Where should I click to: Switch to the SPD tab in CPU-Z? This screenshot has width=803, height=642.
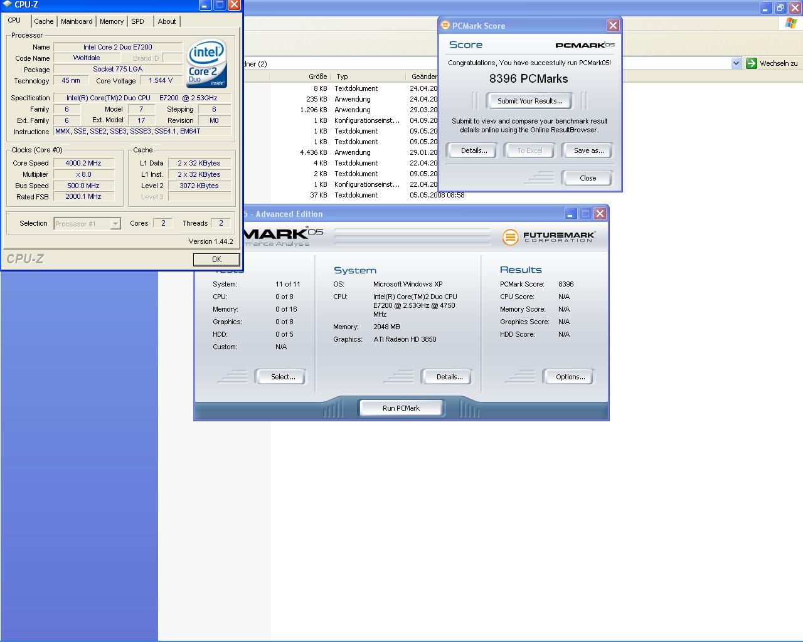[x=137, y=21]
